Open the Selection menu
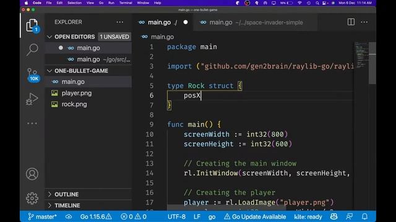396x222 pixels. point(74,3)
